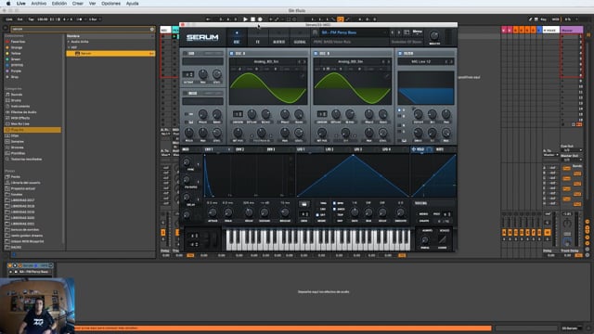Click the portamento CURVE icon
594x334 pixels.
click(443, 239)
